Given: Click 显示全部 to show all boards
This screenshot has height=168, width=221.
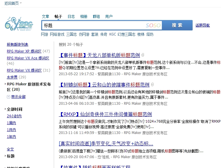Looking at the screenshot, I should pyautogui.click(x=18, y=97).
